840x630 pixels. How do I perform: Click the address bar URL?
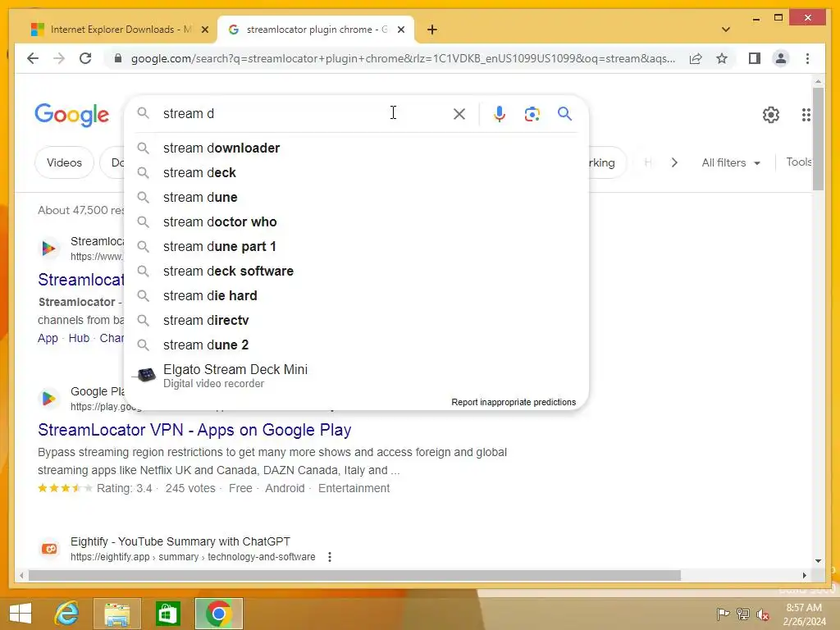403,58
